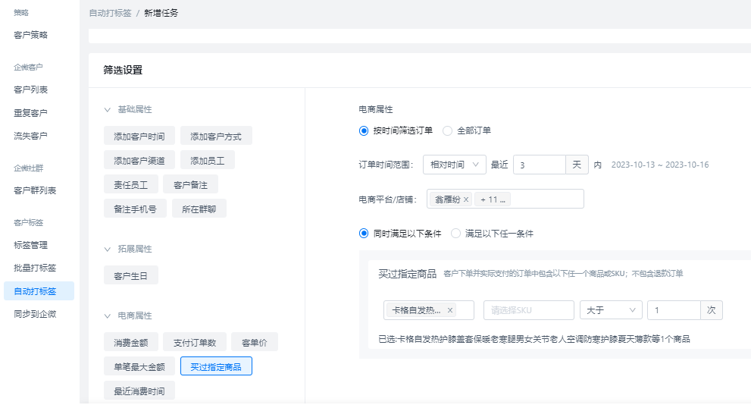Select 全部订单 radio option
This screenshot has height=405, width=751.
447,130
